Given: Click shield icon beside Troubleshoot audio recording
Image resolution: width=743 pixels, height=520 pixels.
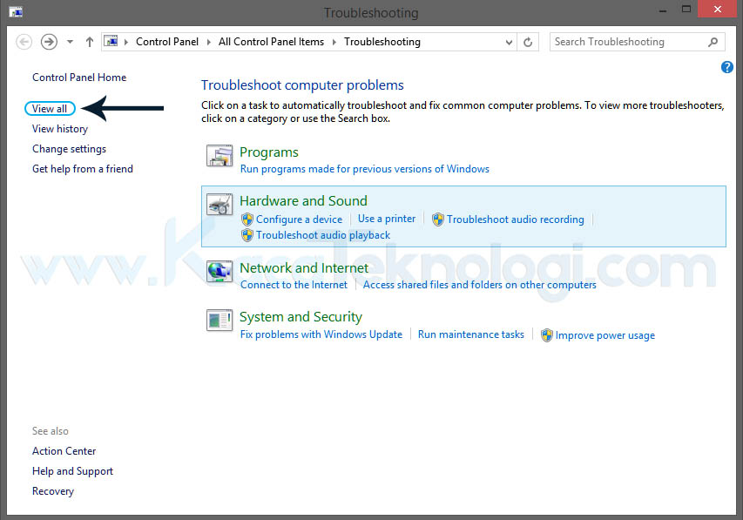Looking at the screenshot, I should (x=438, y=219).
